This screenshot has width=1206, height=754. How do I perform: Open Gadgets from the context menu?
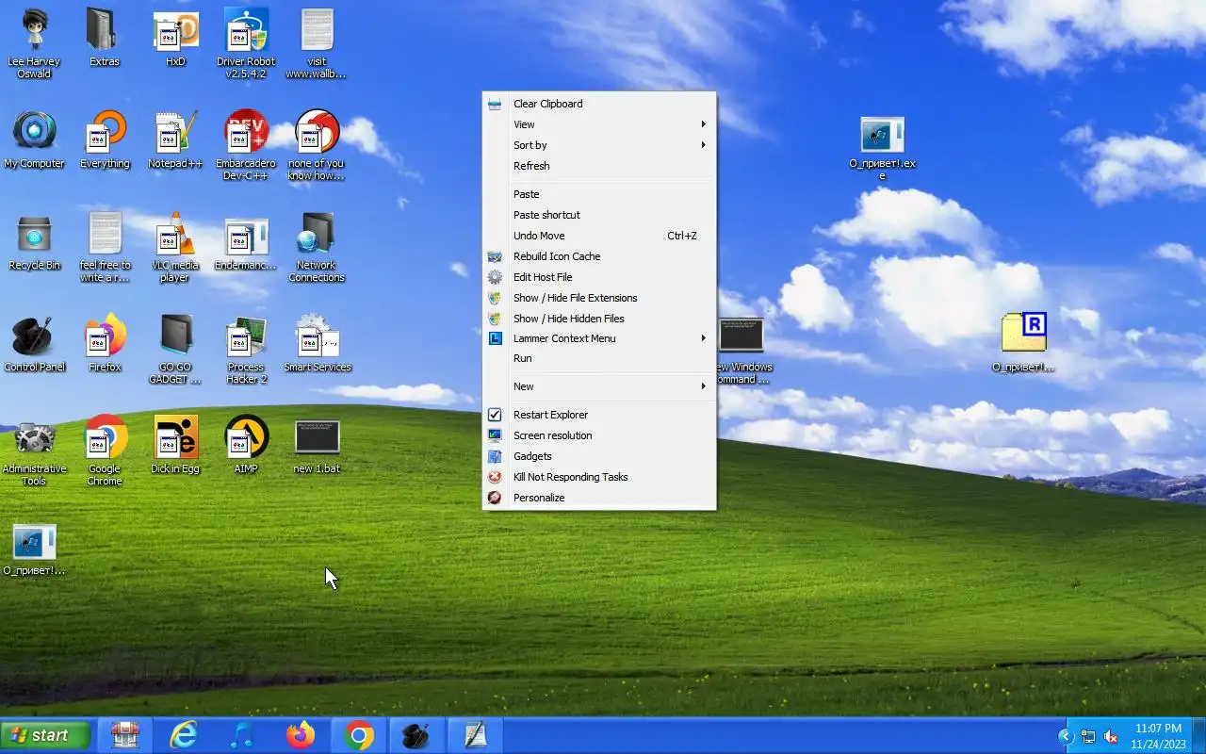(x=599, y=456)
